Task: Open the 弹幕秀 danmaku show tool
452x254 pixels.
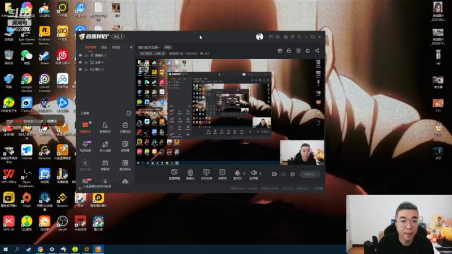Action: click(x=105, y=165)
